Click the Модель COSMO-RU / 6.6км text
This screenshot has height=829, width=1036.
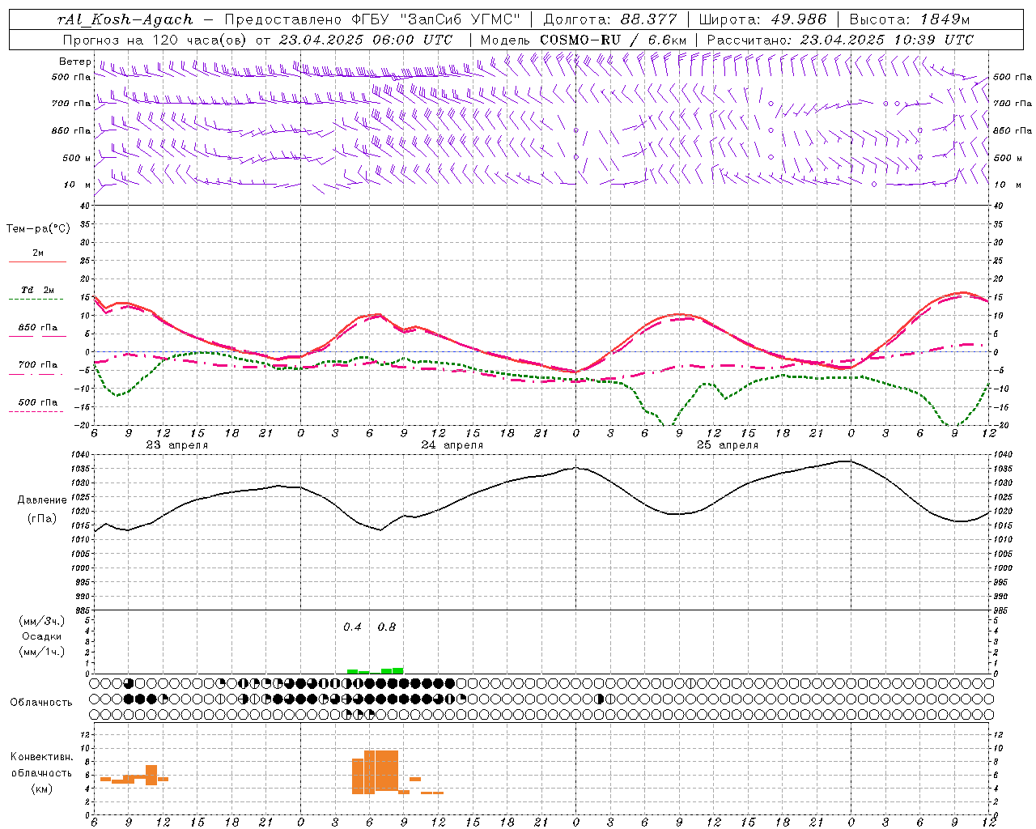coord(584,40)
